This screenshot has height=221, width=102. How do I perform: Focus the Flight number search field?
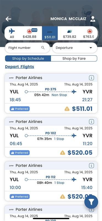click(x=28, y=48)
